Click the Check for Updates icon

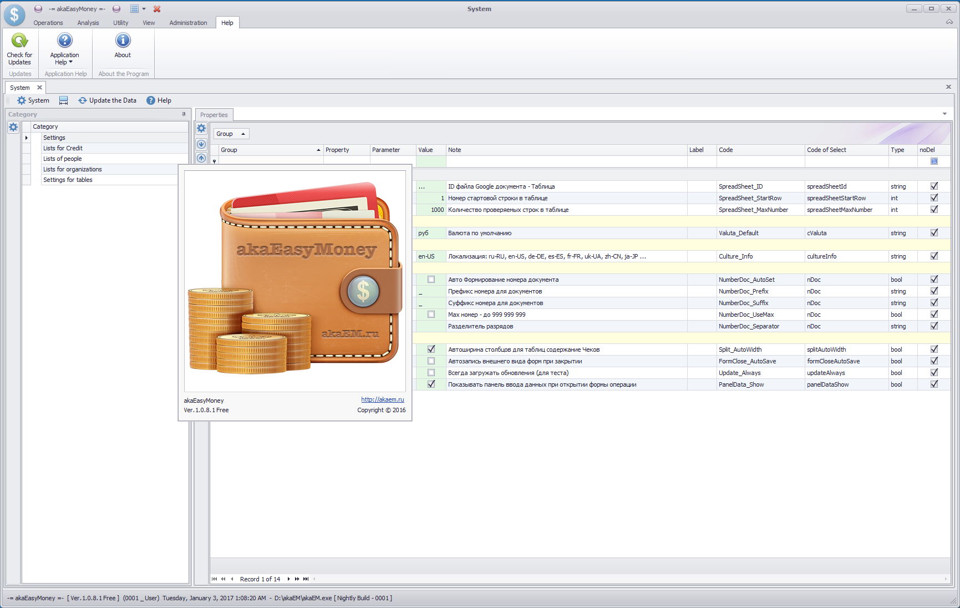pos(19,40)
